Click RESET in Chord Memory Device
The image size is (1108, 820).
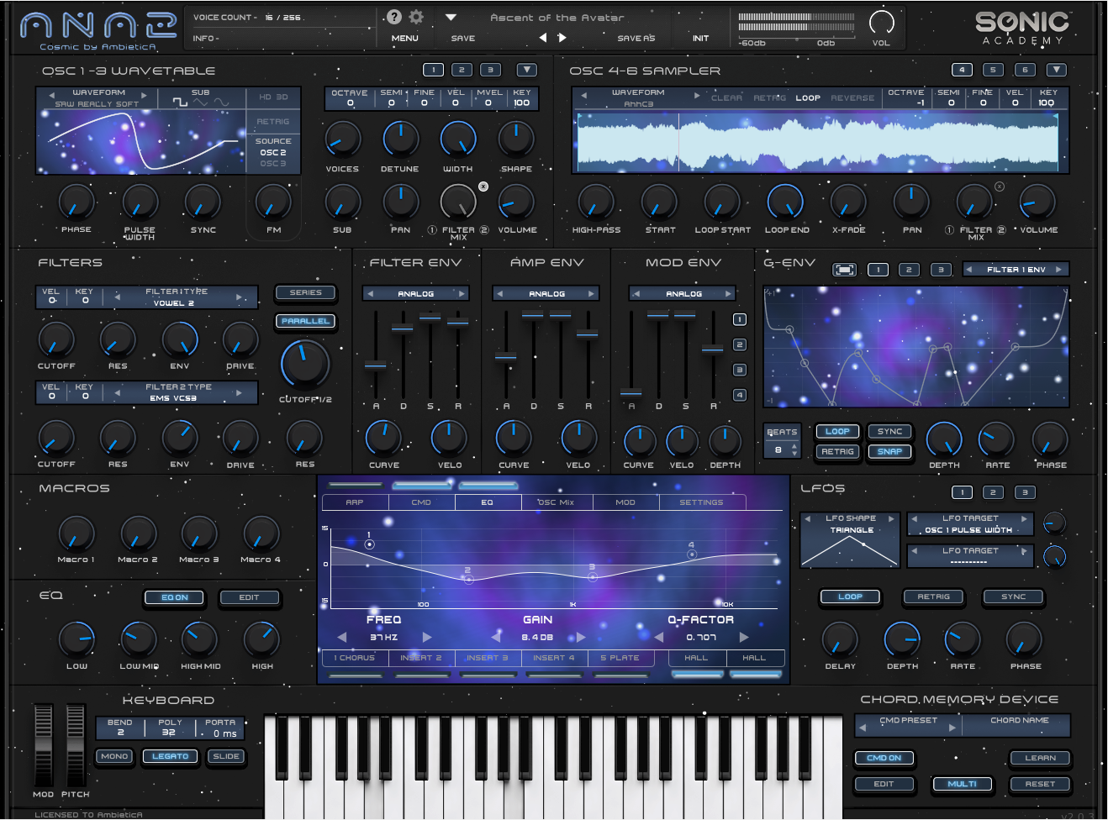pyautogui.click(x=1040, y=784)
